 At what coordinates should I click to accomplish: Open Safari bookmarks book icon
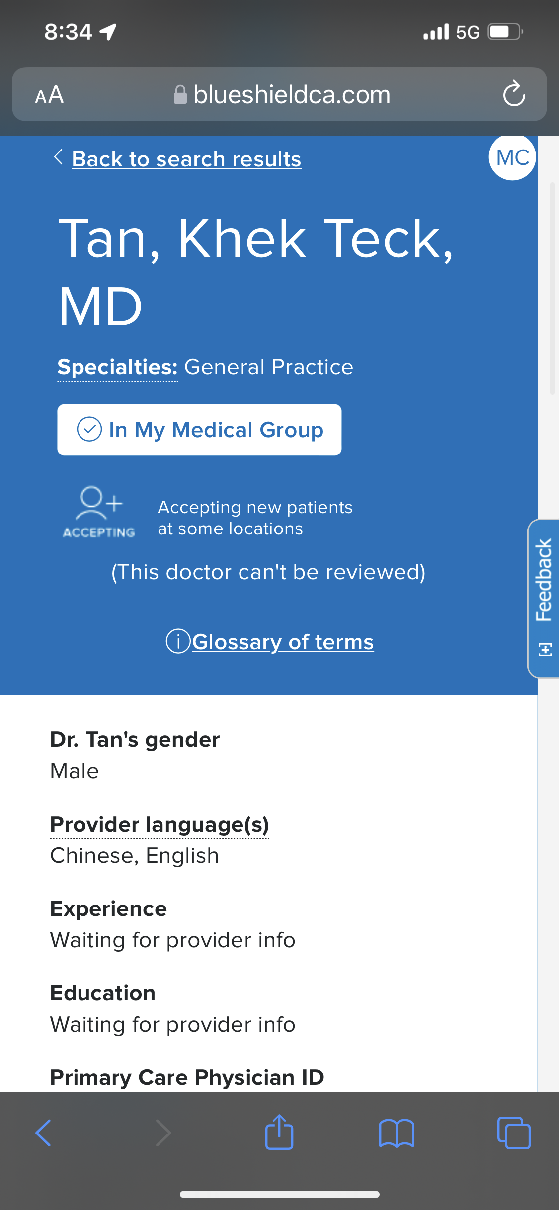396,1133
